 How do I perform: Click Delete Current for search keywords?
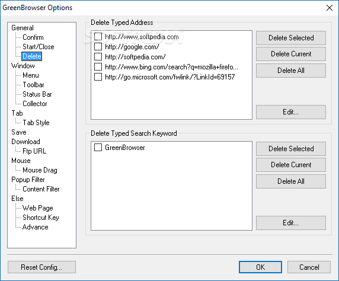click(291, 165)
